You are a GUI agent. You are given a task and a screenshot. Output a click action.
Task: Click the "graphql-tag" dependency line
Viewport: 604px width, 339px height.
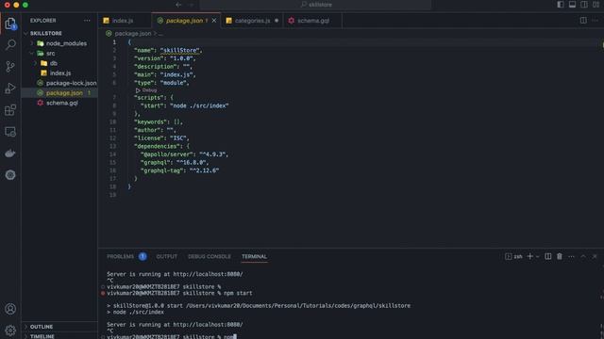[x=179, y=170]
